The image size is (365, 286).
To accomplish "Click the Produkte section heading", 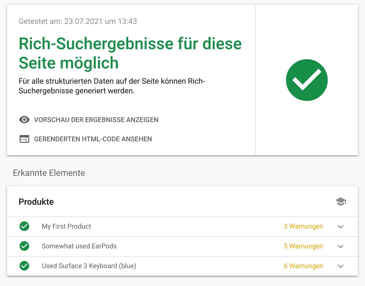I will [36, 202].
